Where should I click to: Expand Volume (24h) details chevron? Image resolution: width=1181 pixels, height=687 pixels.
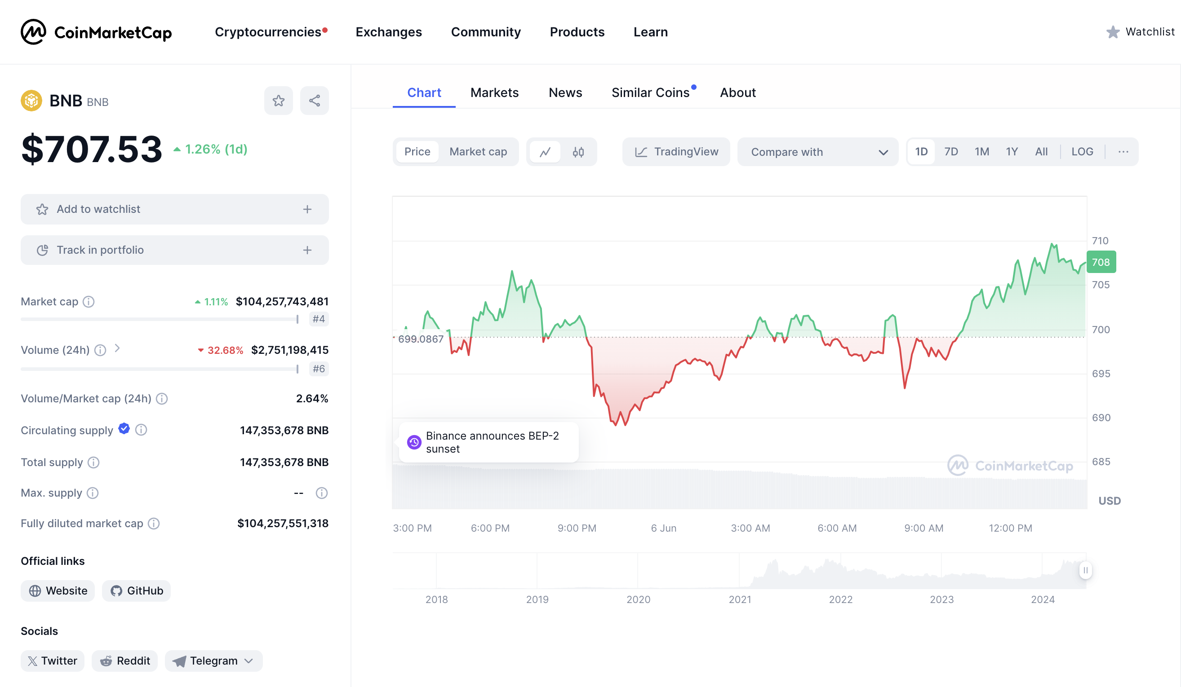click(x=117, y=348)
